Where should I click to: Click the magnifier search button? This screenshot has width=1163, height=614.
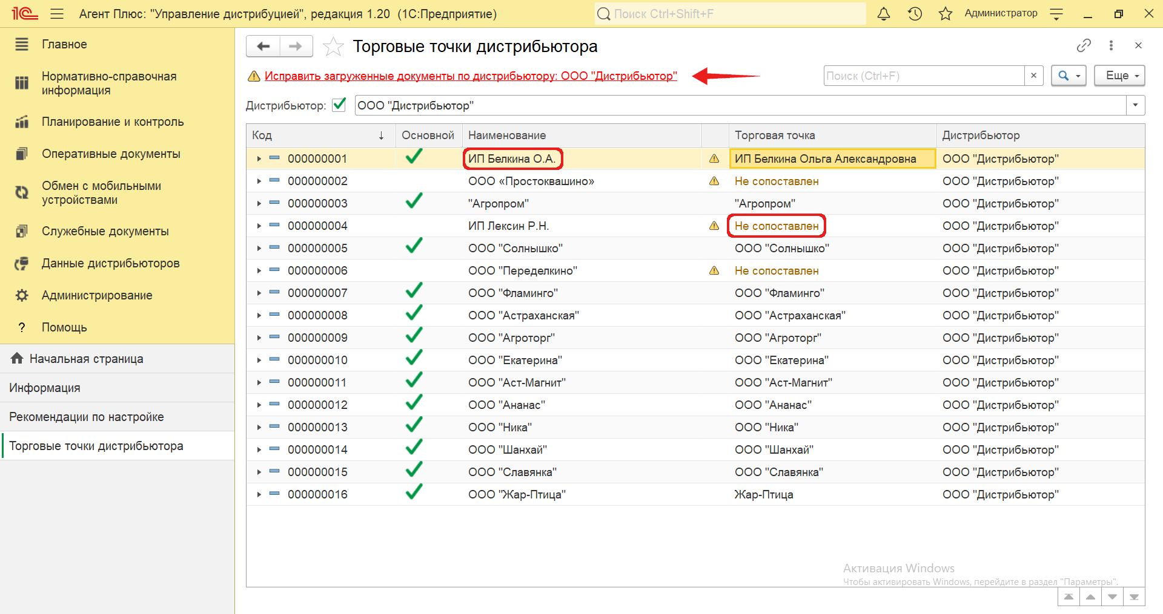(x=1069, y=76)
